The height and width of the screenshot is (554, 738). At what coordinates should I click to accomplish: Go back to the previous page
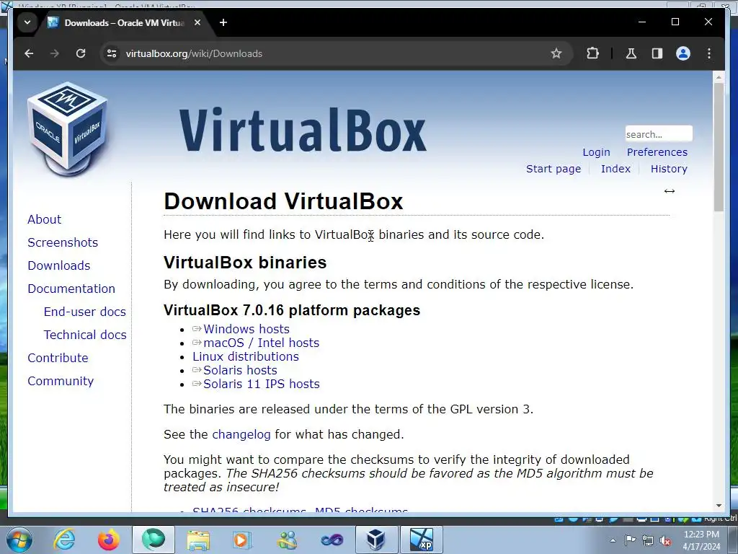(x=29, y=53)
